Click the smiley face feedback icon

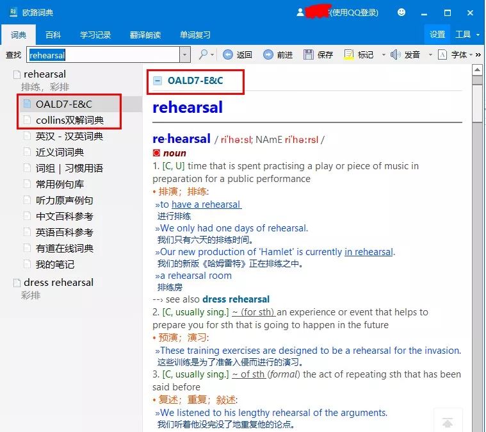point(401,12)
